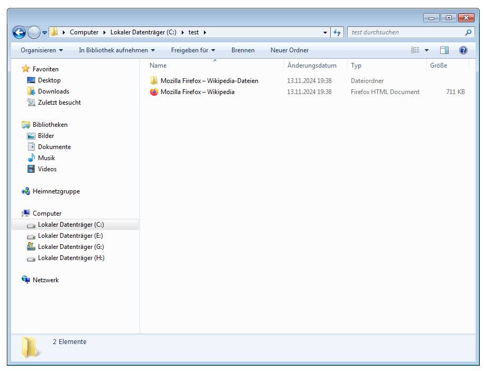Open the Firefox HTML document icon
The width and height of the screenshot is (484, 371).
(x=154, y=92)
